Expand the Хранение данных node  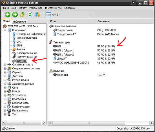pos(5,84)
